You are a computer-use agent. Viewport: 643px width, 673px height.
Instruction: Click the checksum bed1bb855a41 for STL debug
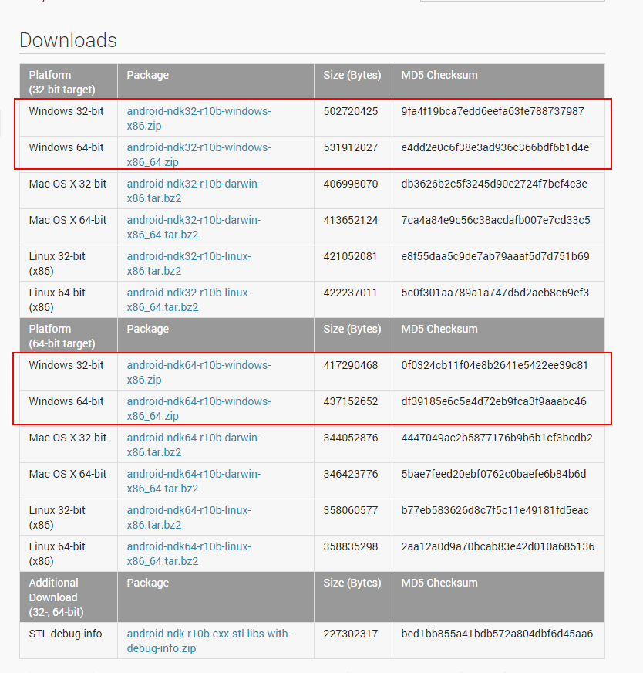[x=497, y=634]
